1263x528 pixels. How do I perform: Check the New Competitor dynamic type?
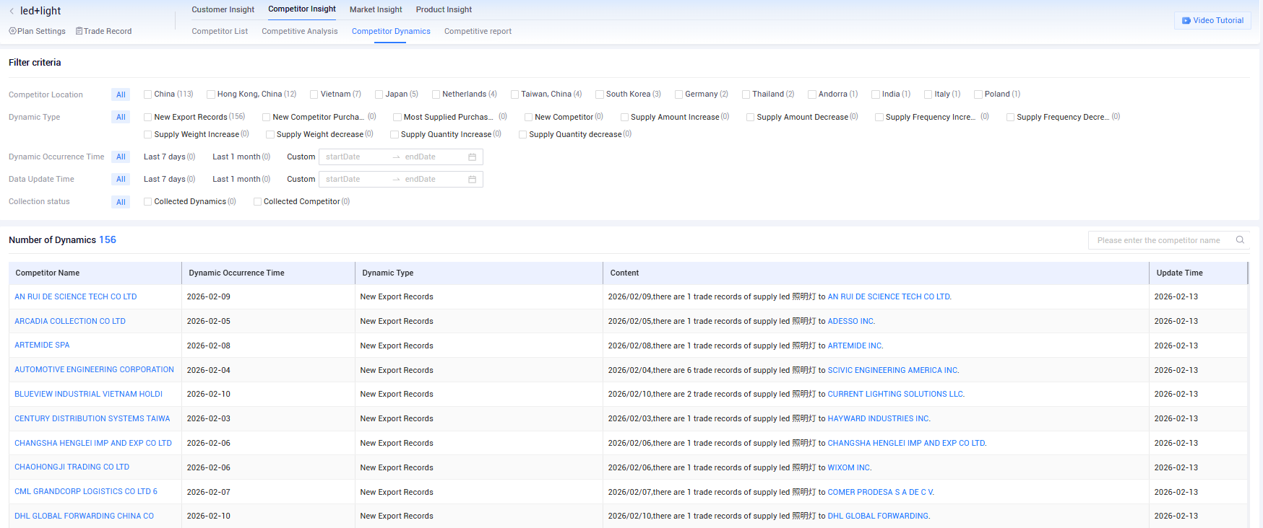(x=528, y=117)
